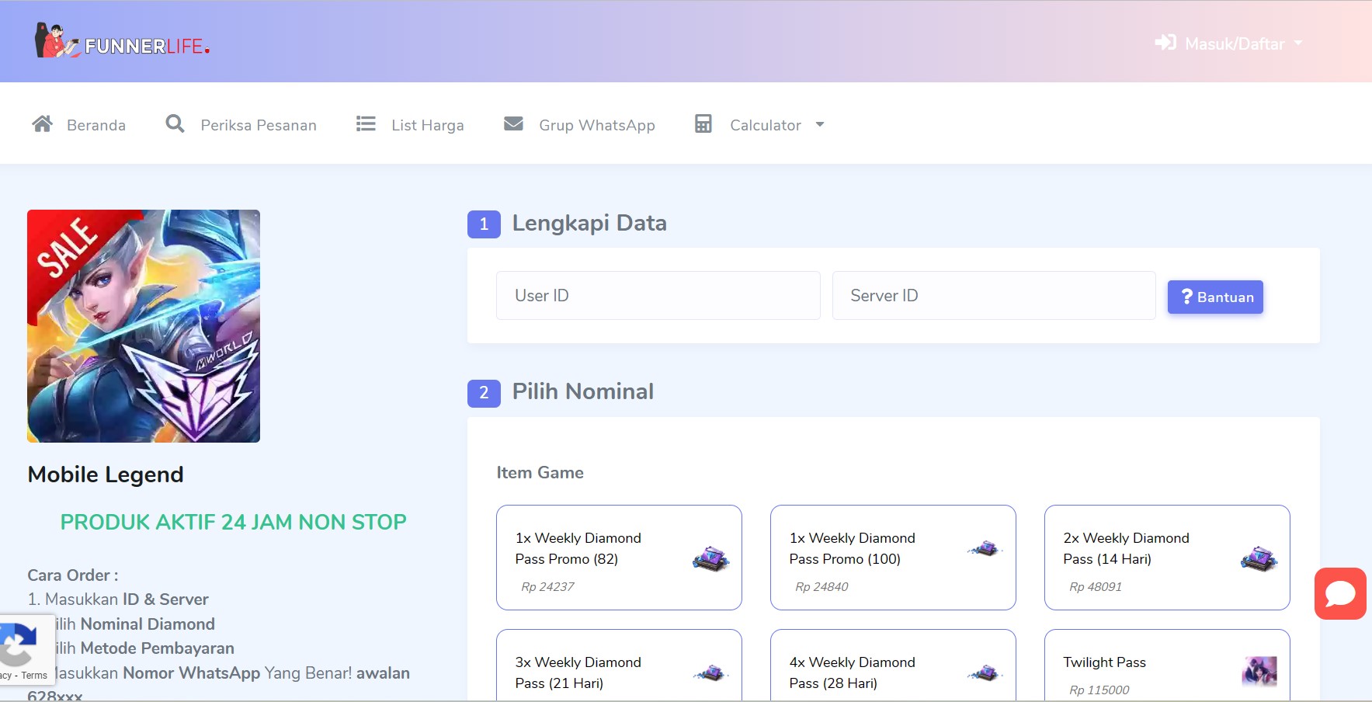Click the 'Cara Order :' text
Viewport: 1372px width, 702px height.
73,575
